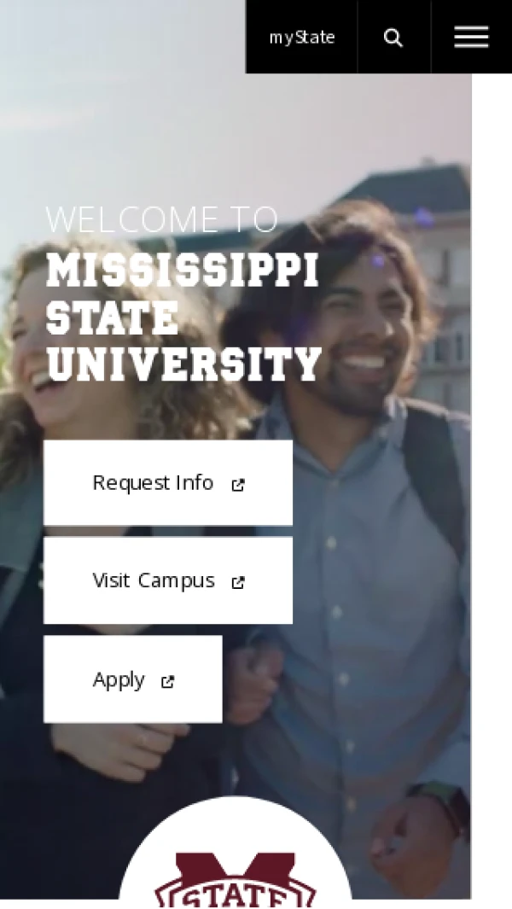Image resolution: width=512 pixels, height=909 pixels.
Task: Click the maroon STATE logo emblem
Action: 236,880
